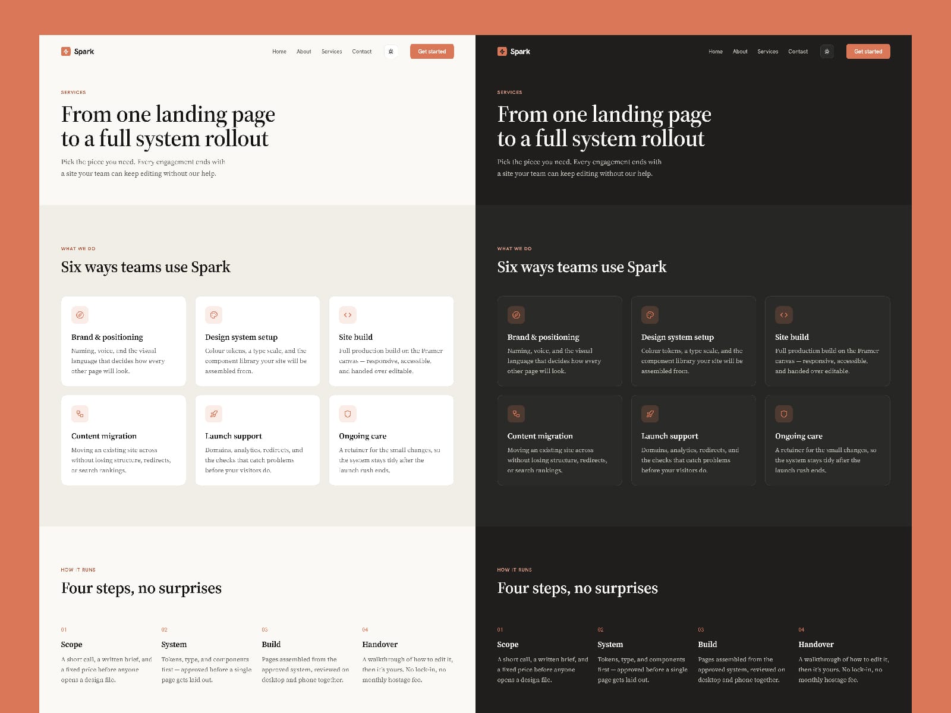Click the "Ongoing care" card title, dark page
The height and width of the screenshot is (713, 951).
(799, 436)
